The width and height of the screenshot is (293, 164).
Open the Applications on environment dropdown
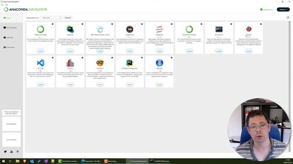(51, 18)
